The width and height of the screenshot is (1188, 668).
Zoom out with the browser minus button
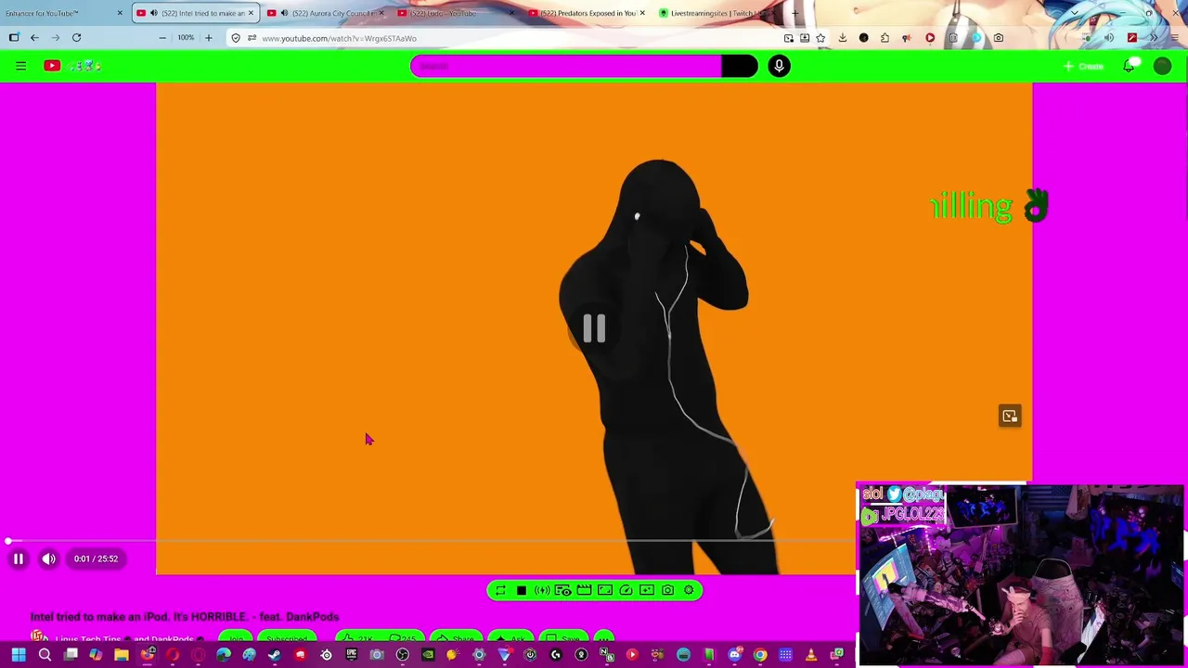pos(162,38)
